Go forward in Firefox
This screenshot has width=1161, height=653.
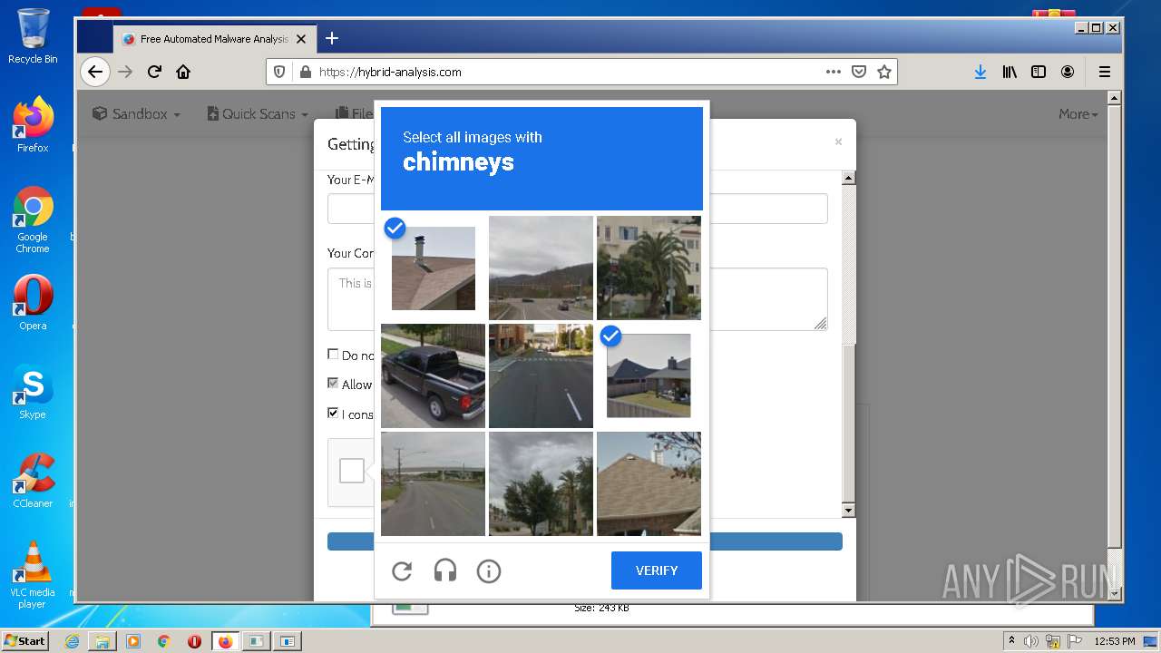click(125, 72)
